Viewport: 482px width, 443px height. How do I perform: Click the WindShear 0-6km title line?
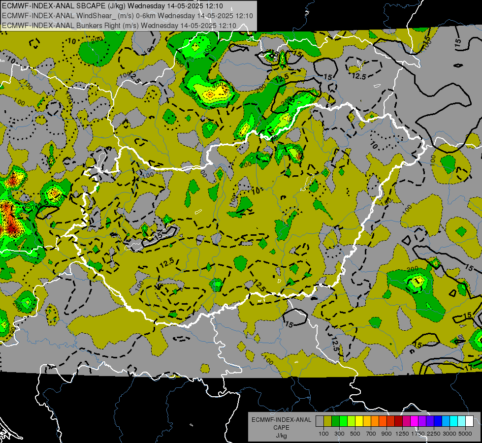click(128, 16)
